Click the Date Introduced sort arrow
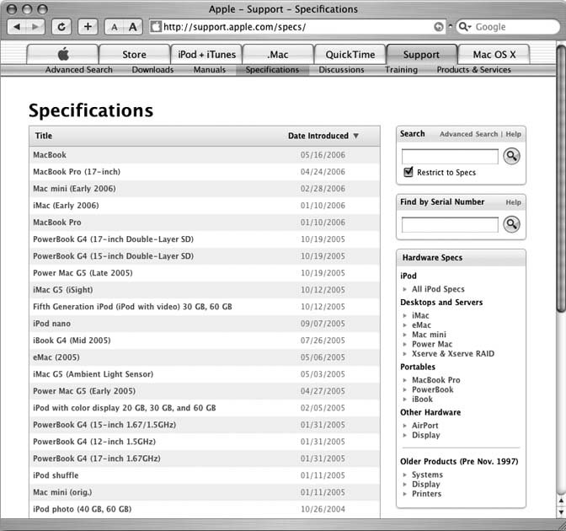The image size is (566, 531). (x=355, y=136)
